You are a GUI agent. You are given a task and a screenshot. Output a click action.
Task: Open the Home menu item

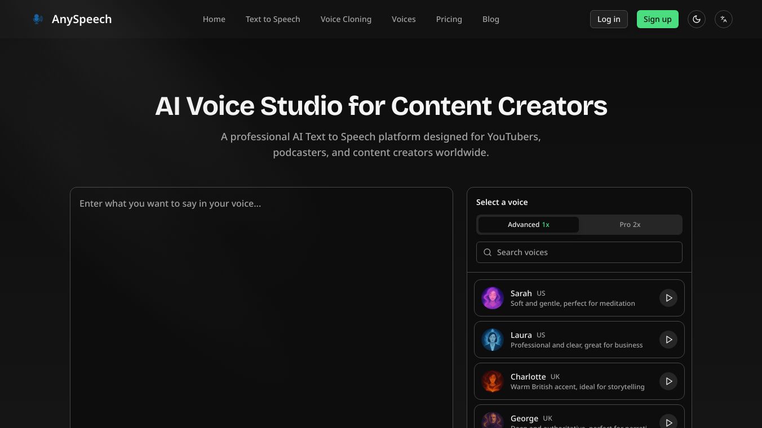click(x=214, y=19)
